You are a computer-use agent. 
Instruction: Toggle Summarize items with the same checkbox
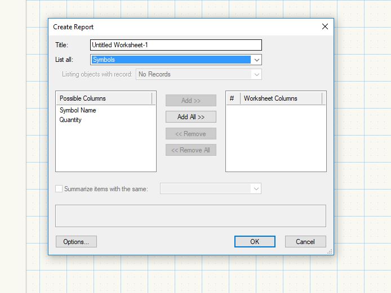tap(59, 189)
